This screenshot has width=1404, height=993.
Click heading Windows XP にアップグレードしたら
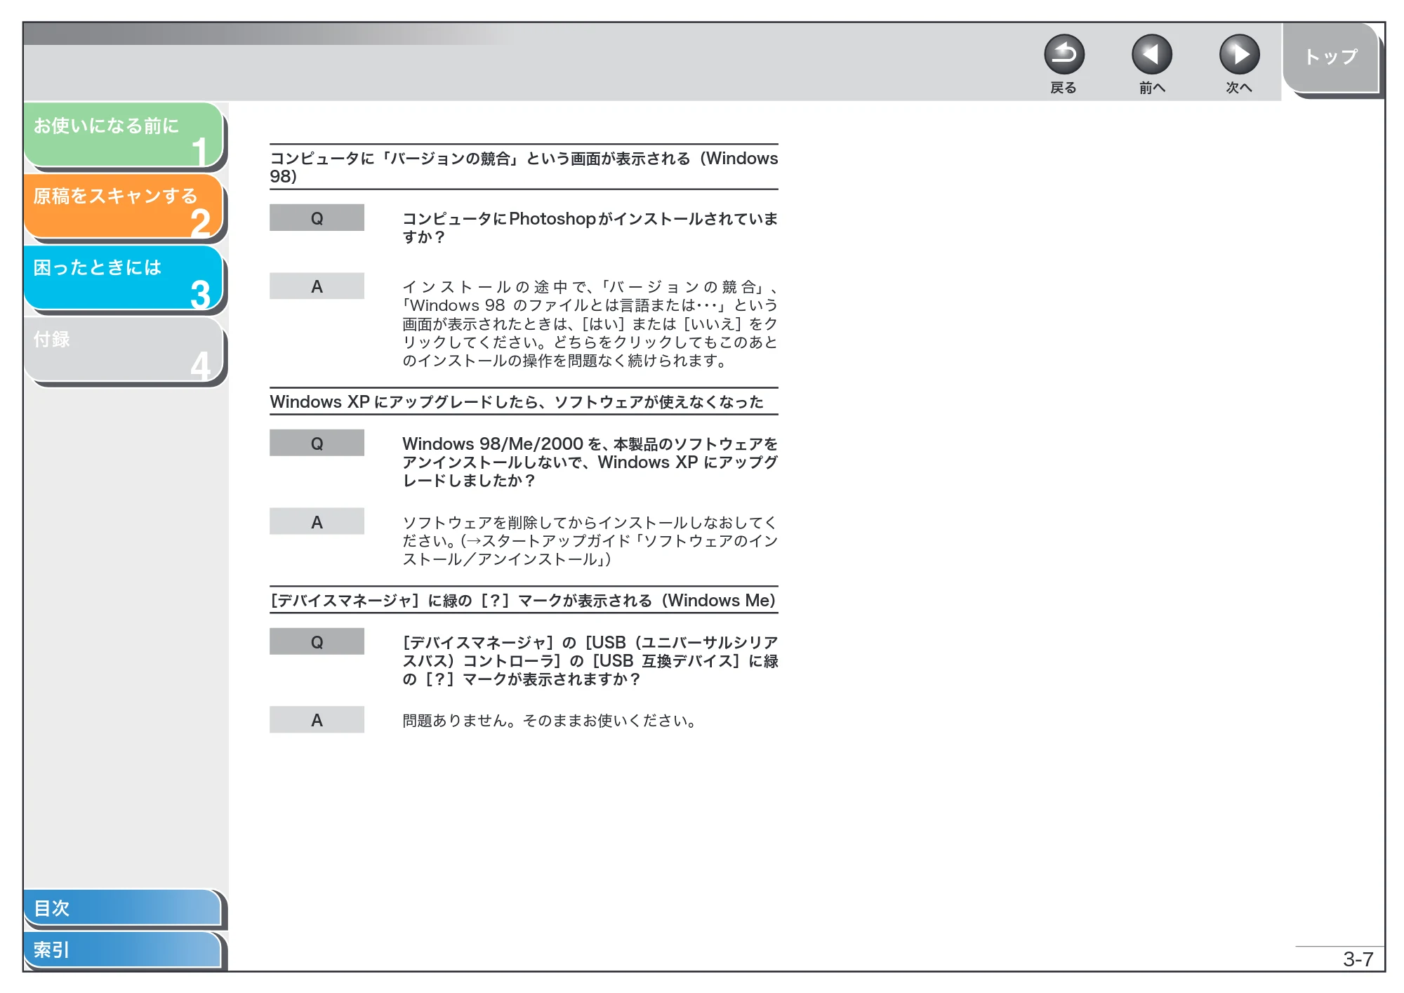click(517, 401)
